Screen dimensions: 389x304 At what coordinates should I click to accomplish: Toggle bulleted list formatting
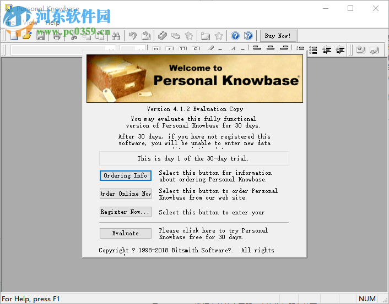pos(314,50)
